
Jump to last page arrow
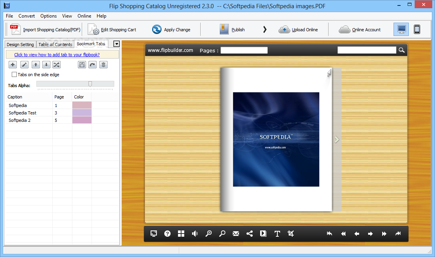tap(398, 234)
